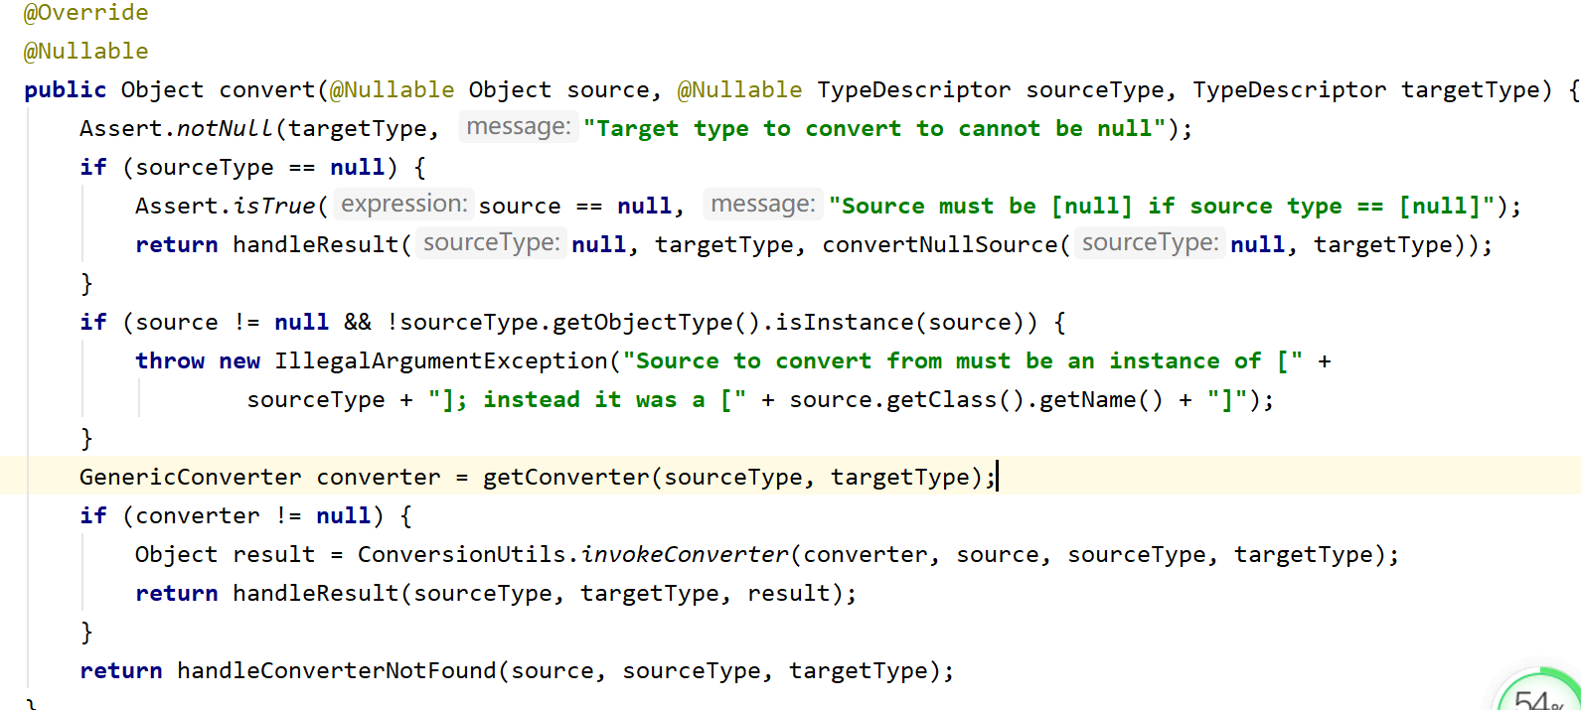
Task: Click the IllegalArgumentException class name
Action: (x=441, y=360)
